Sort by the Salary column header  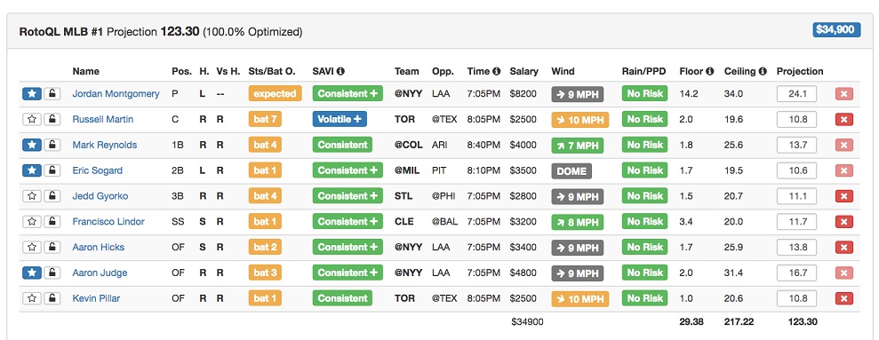[x=523, y=72]
